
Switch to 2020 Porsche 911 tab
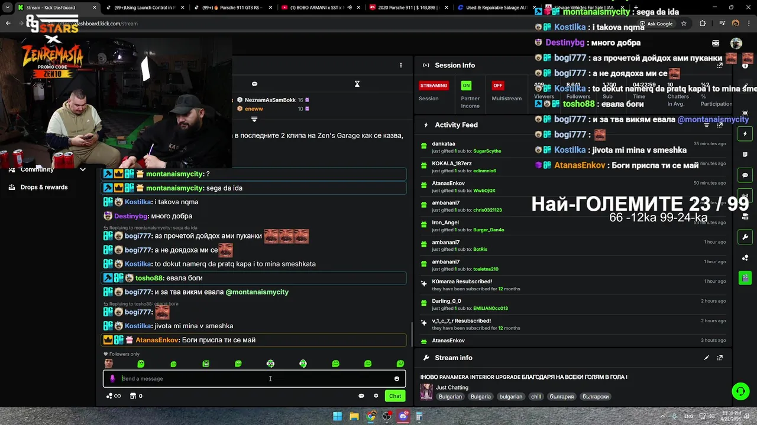coord(408,8)
